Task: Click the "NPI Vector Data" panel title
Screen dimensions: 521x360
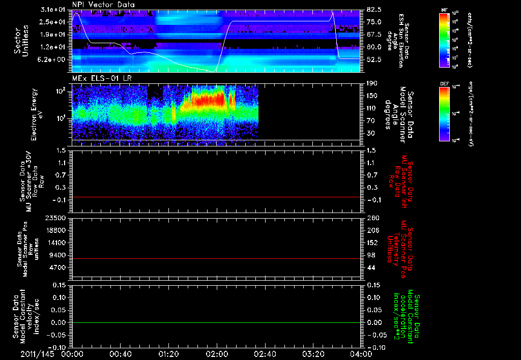Action: click(103, 5)
